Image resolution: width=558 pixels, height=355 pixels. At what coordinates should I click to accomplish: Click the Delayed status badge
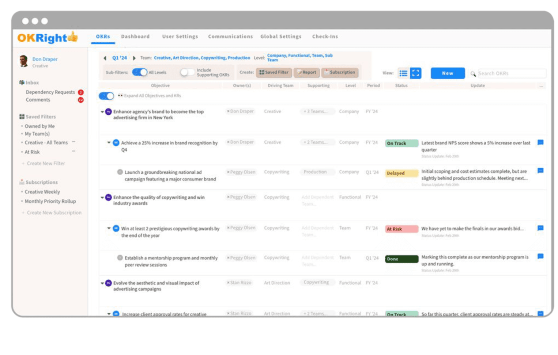[401, 173]
